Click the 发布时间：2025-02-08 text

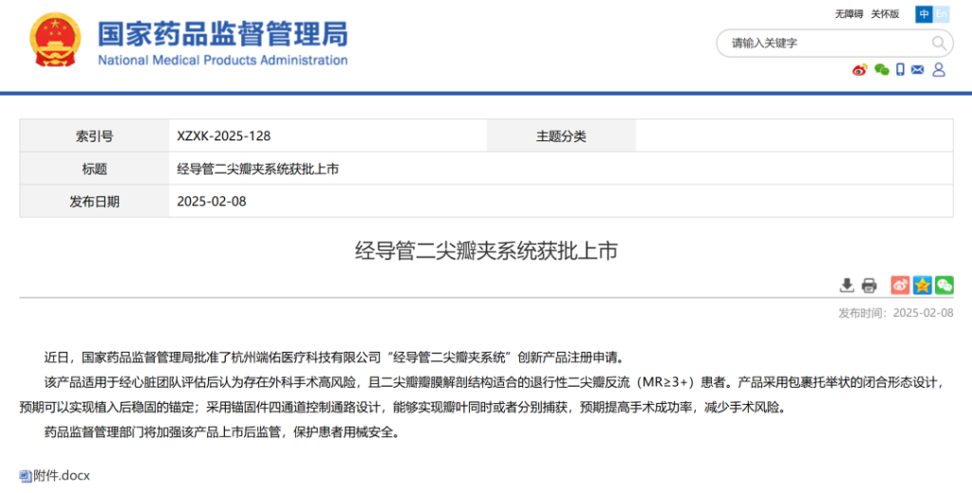click(x=896, y=313)
